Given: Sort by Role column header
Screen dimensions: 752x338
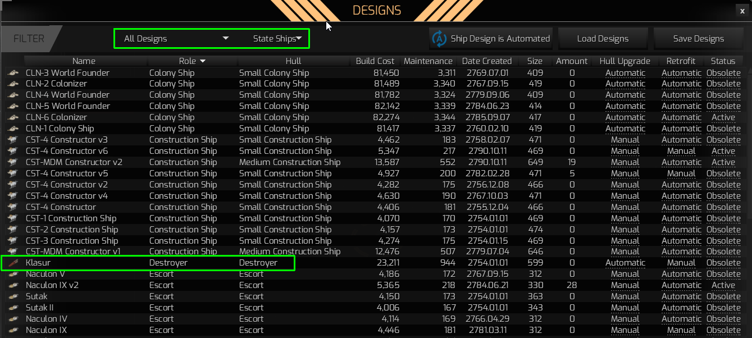Looking at the screenshot, I should 192,61.
